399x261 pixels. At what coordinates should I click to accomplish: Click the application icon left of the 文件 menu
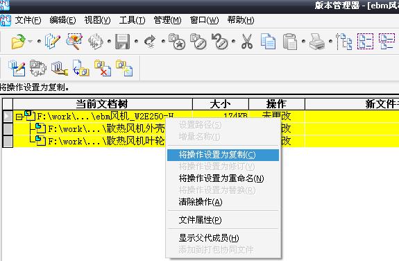6,20
